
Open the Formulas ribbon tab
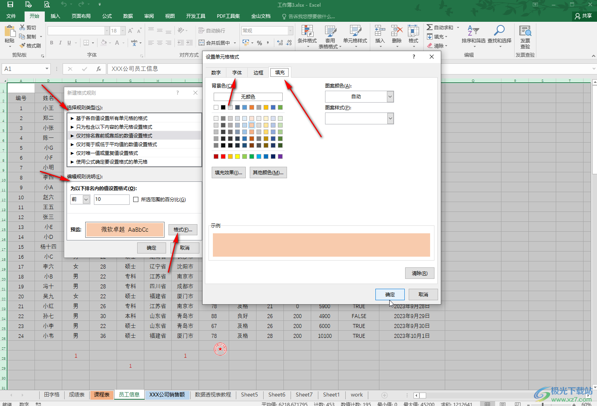[x=107, y=16]
